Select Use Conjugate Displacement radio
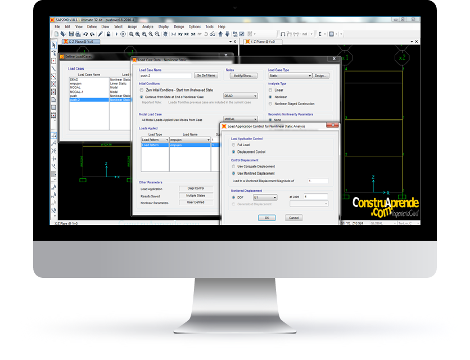 233,166
